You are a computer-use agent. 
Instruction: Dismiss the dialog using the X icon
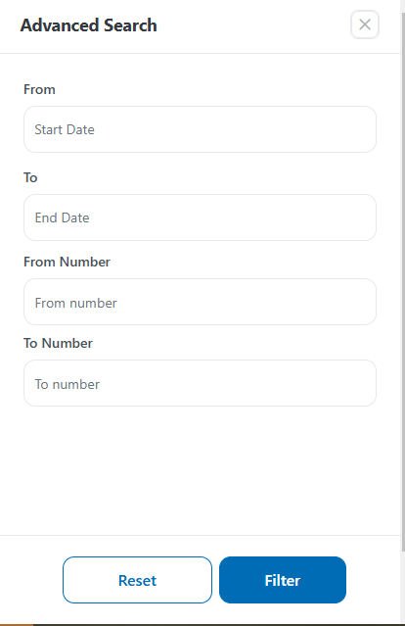click(x=364, y=24)
